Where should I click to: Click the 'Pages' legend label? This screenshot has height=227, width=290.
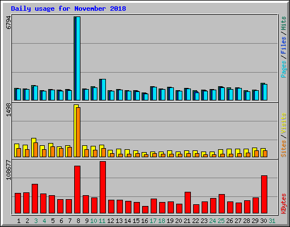click(283, 69)
